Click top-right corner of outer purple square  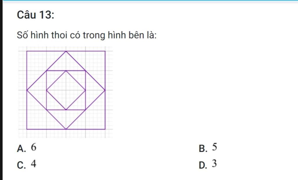[x=105, y=51]
